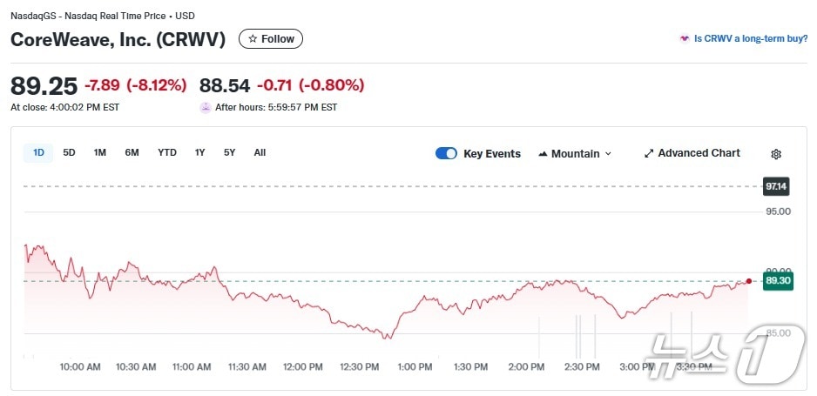Show the 1M chart range

pyautogui.click(x=100, y=153)
